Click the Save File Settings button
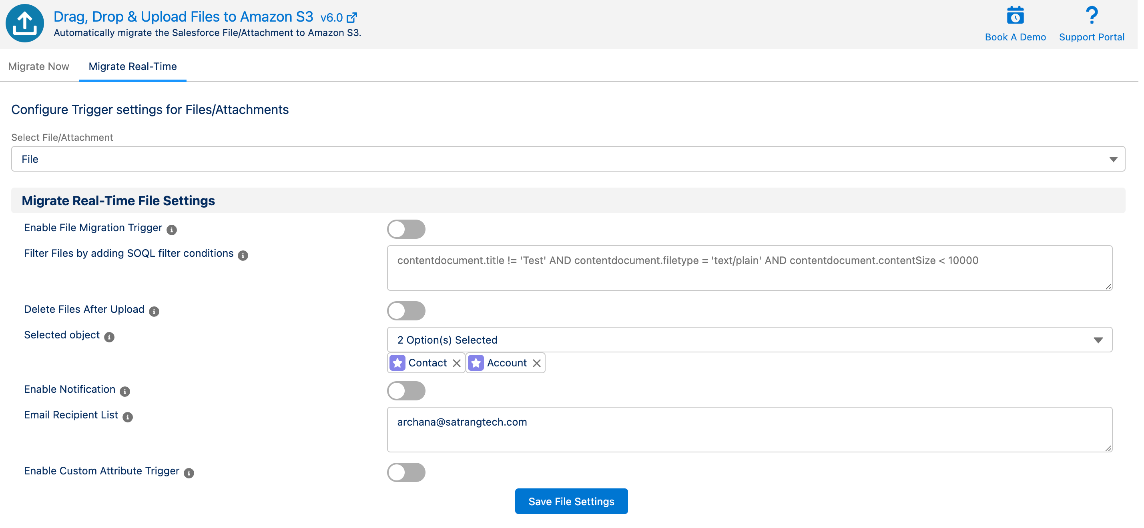 click(x=571, y=501)
